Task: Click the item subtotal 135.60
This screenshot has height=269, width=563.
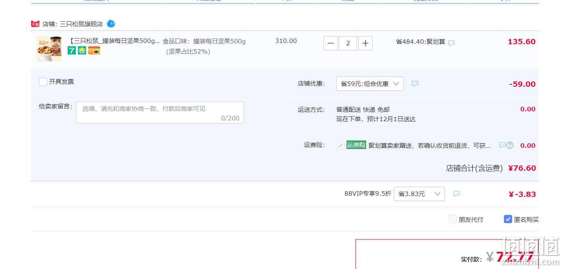Action: point(522,42)
